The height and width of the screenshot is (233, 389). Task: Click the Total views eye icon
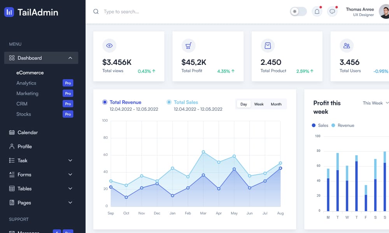click(x=109, y=46)
